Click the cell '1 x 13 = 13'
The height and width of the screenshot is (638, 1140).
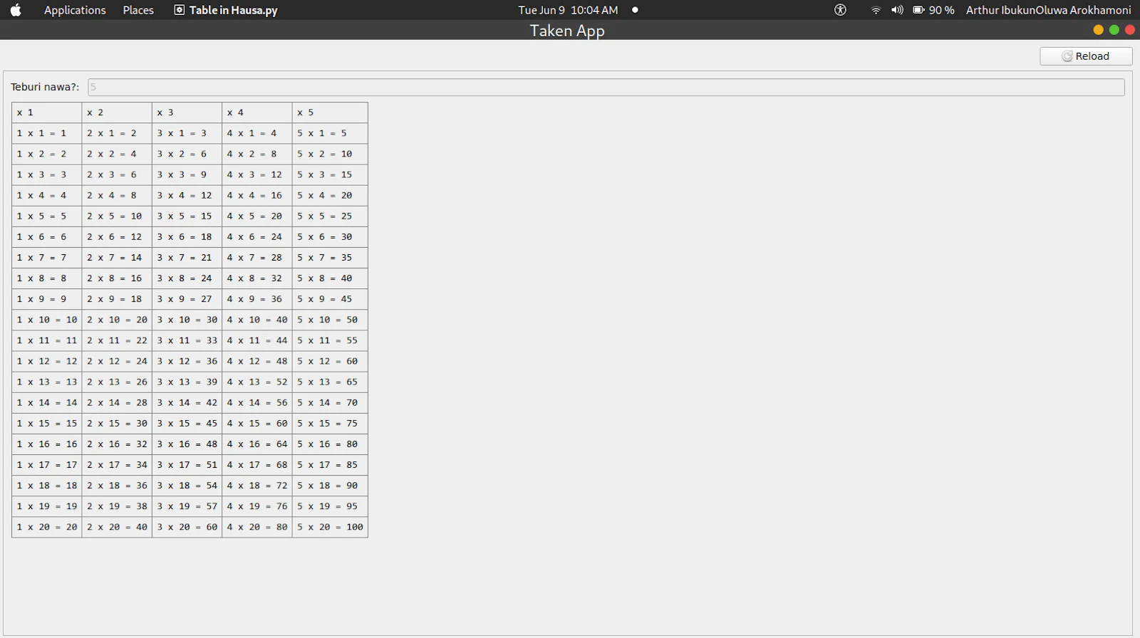click(47, 382)
